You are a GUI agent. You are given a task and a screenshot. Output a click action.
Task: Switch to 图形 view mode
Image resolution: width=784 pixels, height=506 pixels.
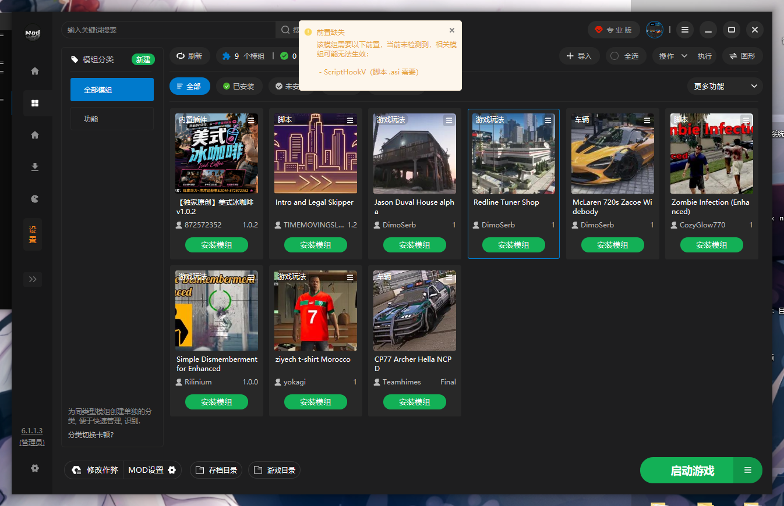743,56
